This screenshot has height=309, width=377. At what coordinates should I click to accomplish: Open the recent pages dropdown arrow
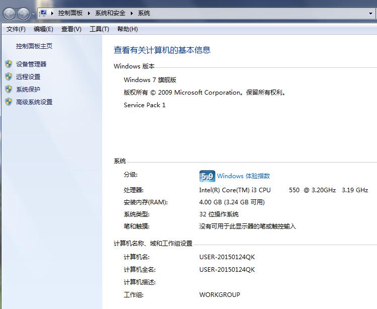[33, 14]
